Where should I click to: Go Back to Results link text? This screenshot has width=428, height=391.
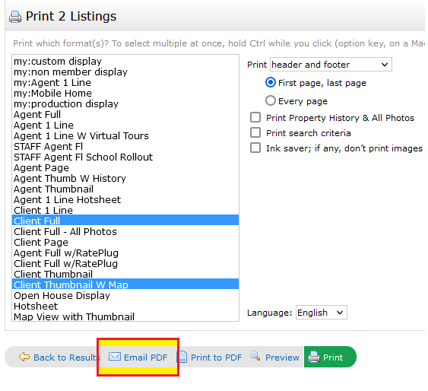click(x=67, y=358)
